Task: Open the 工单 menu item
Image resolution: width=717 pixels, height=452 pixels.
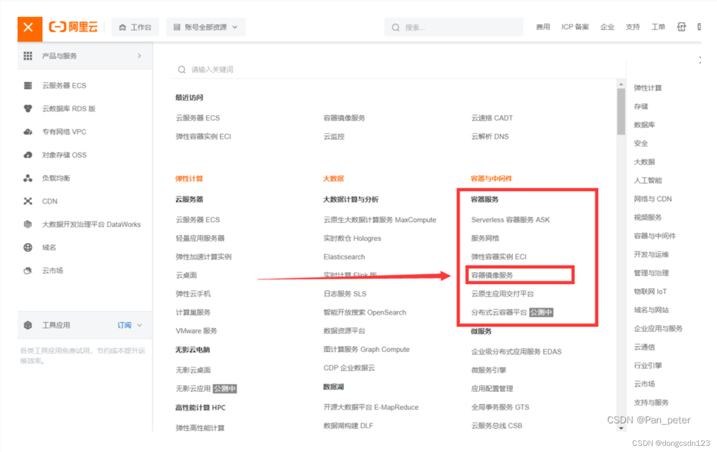Action: [658, 27]
